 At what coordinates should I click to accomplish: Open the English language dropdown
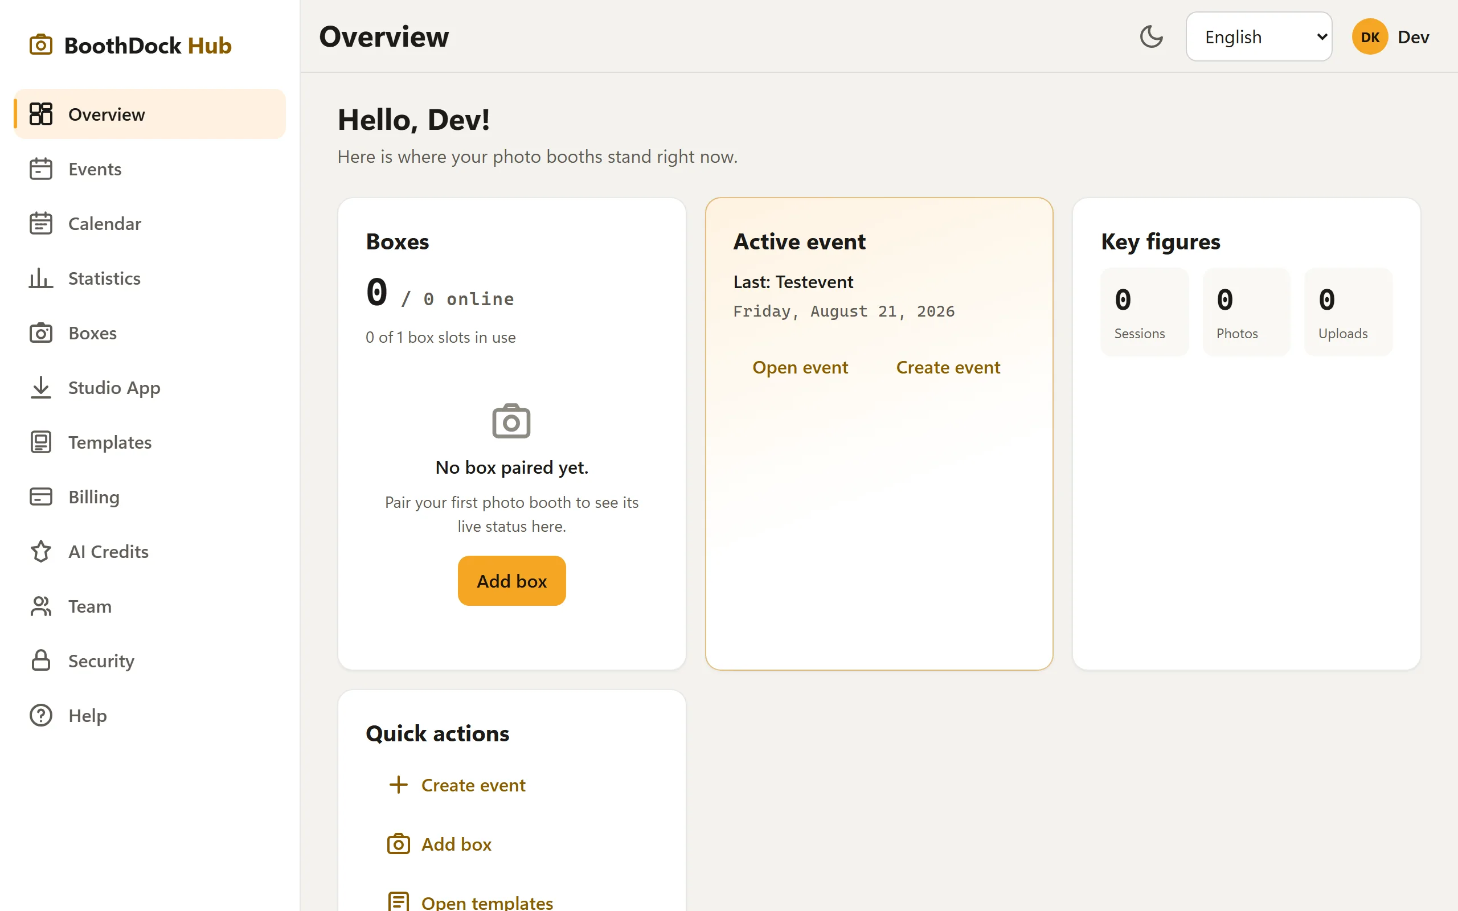tap(1259, 37)
